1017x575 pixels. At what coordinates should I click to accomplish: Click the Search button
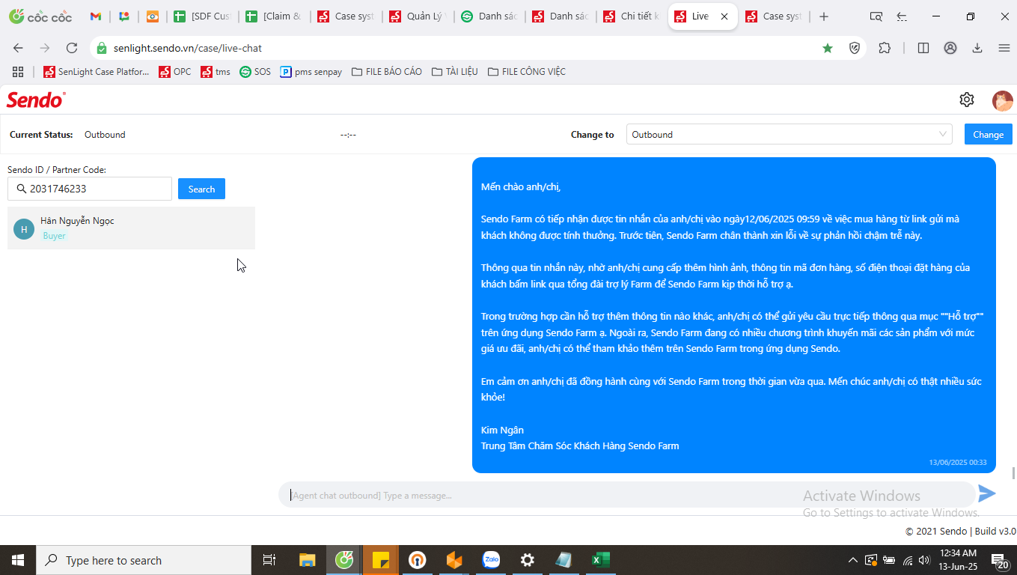click(201, 189)
